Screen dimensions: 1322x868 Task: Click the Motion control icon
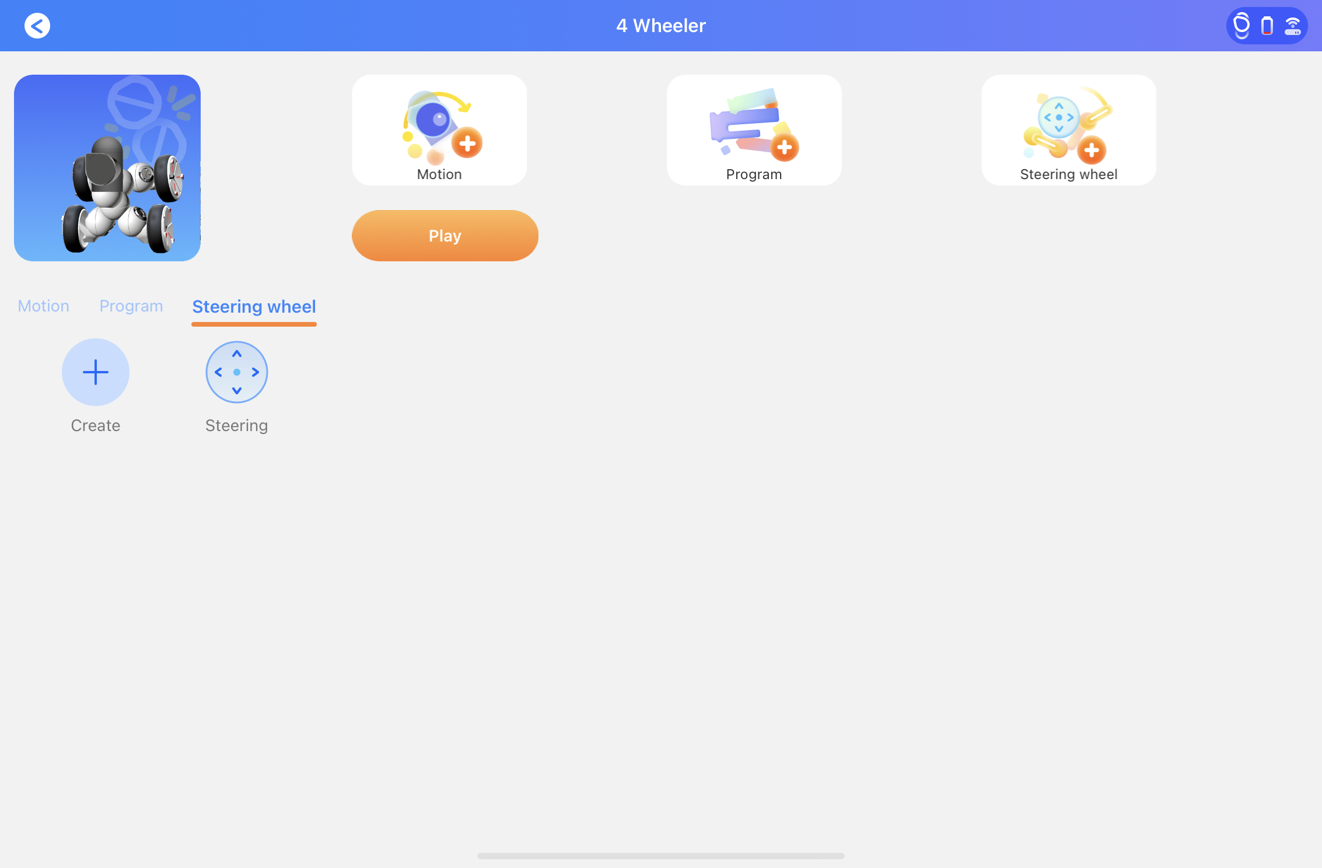click(439, 129)
